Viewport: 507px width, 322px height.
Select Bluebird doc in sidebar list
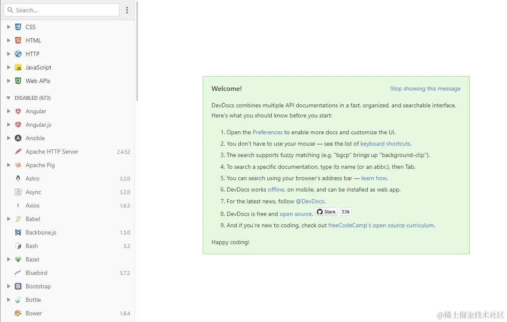[67, 273]
